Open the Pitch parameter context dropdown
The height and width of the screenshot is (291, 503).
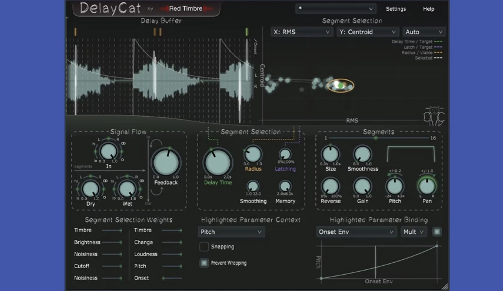[231, 231]
